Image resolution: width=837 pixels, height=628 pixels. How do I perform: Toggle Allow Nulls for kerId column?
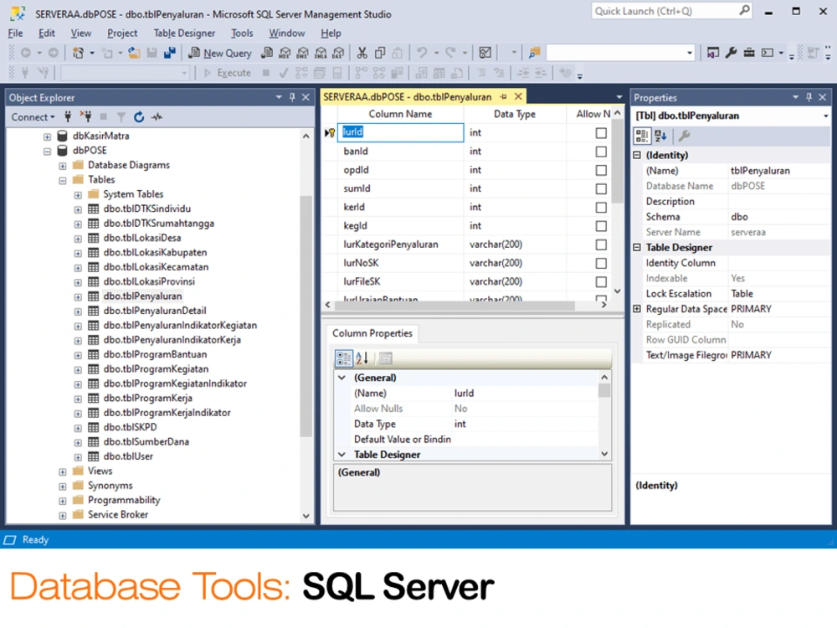pyautogui.click(x=601, y=207)
